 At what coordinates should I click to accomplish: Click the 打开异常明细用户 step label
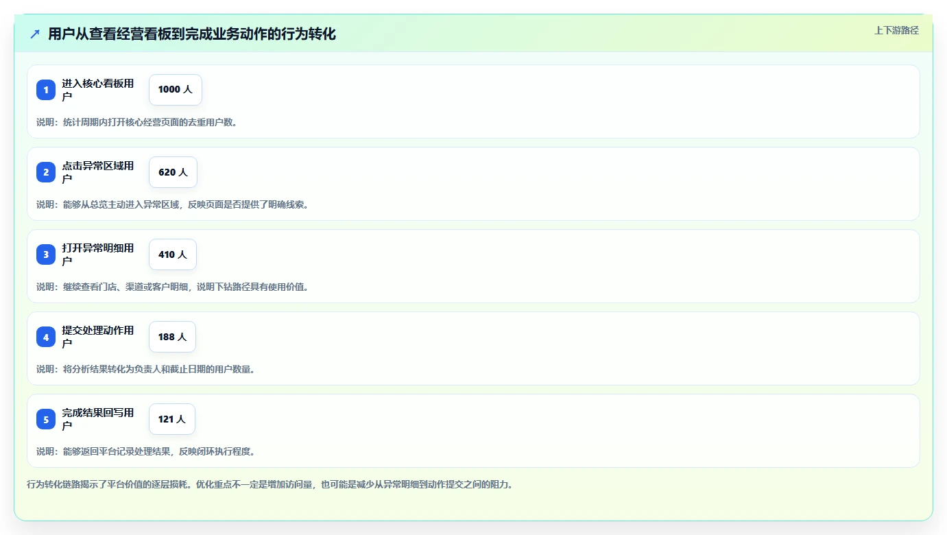coord(98,254)
